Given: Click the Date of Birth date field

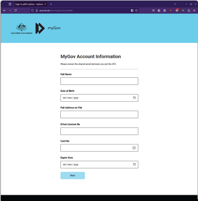Looking at the screenshot, I should point(99,98).
